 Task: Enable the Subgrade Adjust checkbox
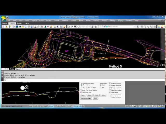click(110, 90)
